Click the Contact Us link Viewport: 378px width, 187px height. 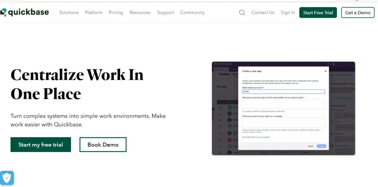[263, 13]
